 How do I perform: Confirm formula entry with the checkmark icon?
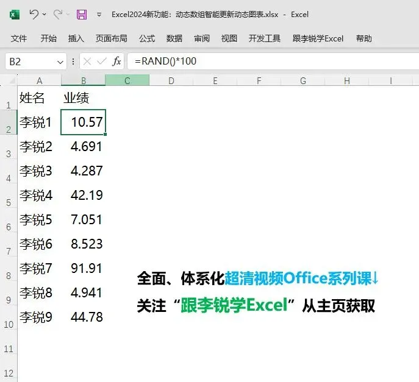[x=101, y=62]
